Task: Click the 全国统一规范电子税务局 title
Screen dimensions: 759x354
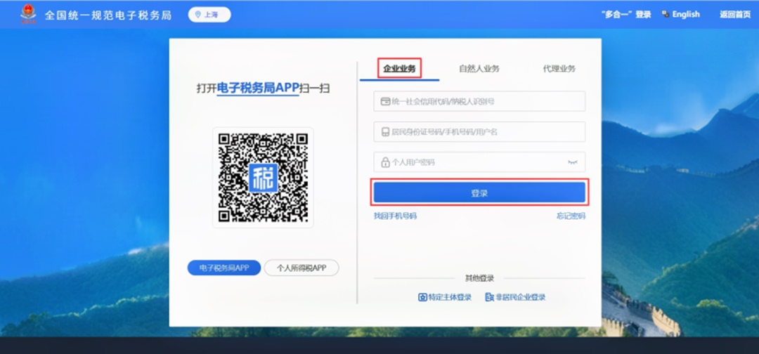Action: [x=108, y=15]
